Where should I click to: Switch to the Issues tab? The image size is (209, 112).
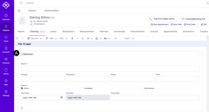click(53, 31)
